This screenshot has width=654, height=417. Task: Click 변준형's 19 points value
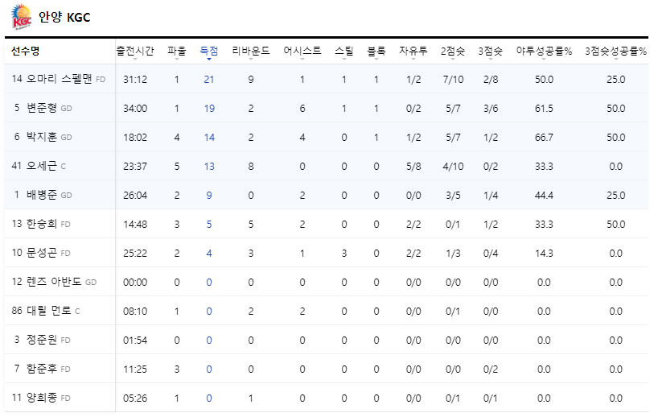209,109
